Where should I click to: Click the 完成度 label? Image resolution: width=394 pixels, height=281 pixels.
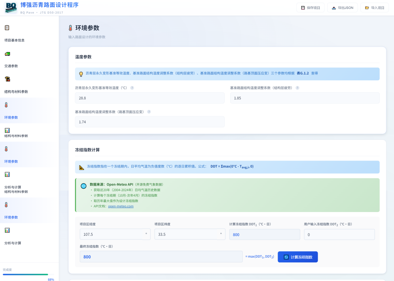tap(7, 270)
